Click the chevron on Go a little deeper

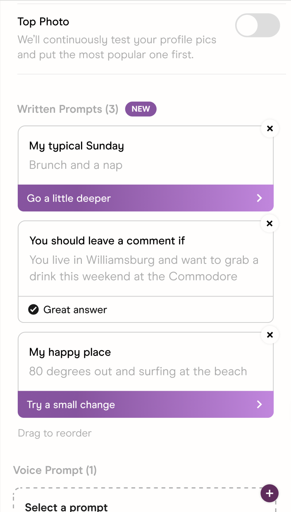click(x=259, y=198)
